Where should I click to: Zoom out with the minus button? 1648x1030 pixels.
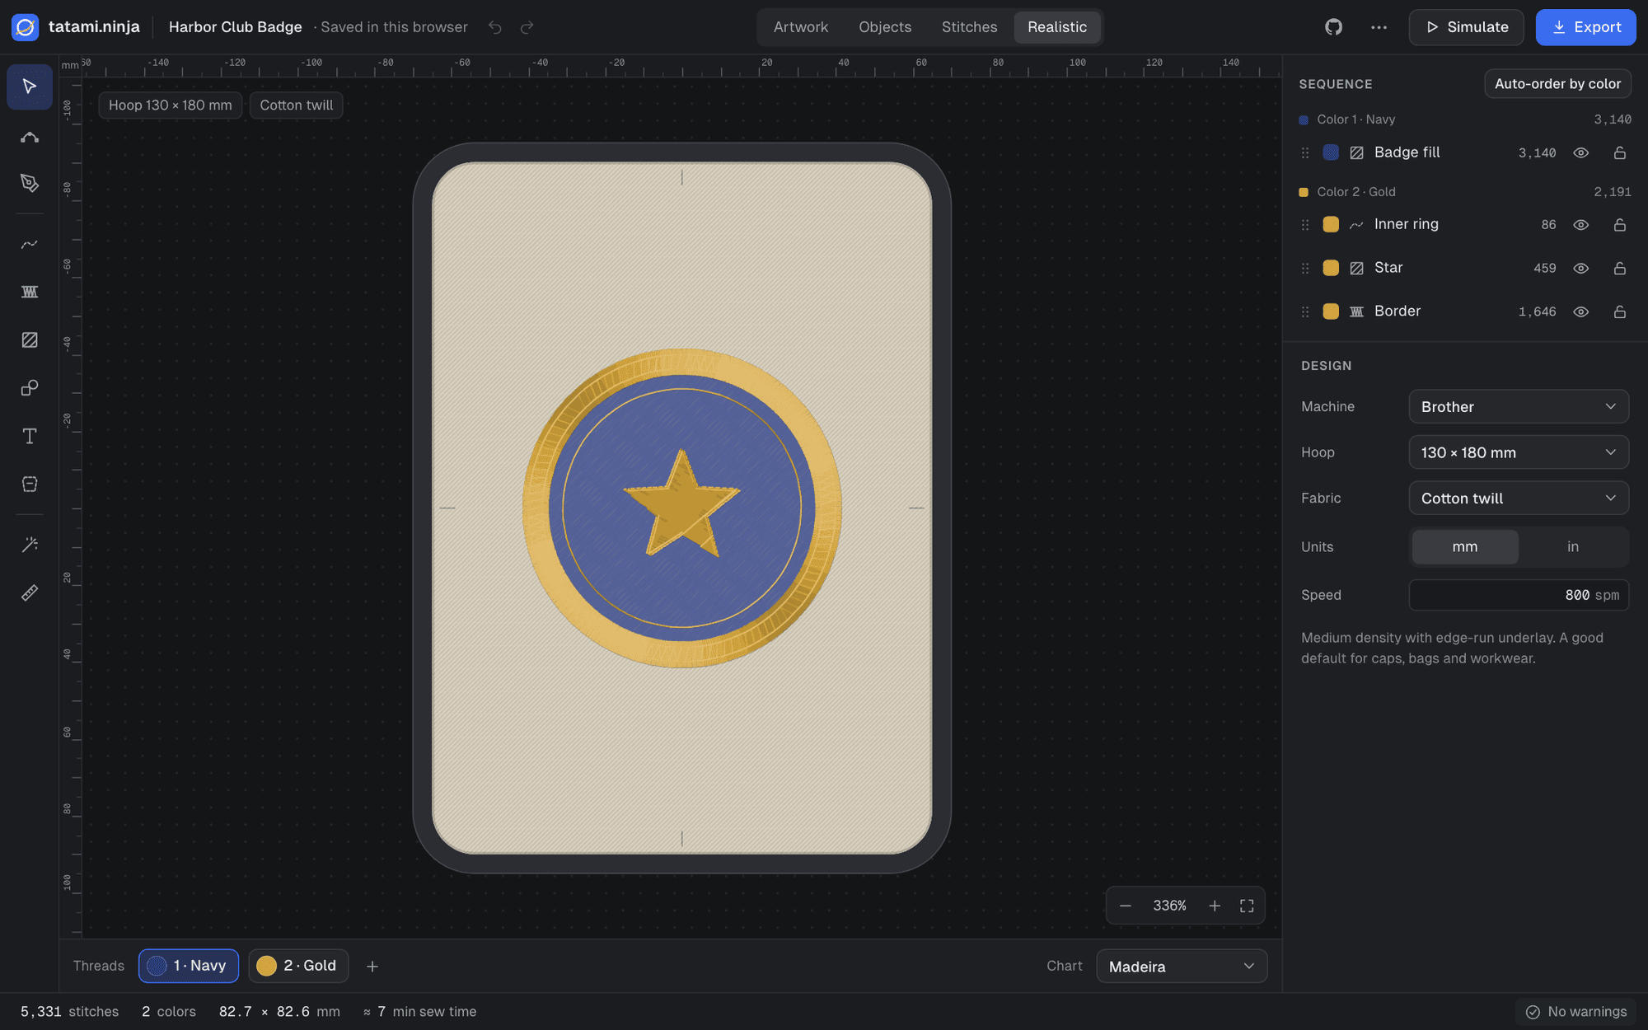click(x=1126, y=906)
